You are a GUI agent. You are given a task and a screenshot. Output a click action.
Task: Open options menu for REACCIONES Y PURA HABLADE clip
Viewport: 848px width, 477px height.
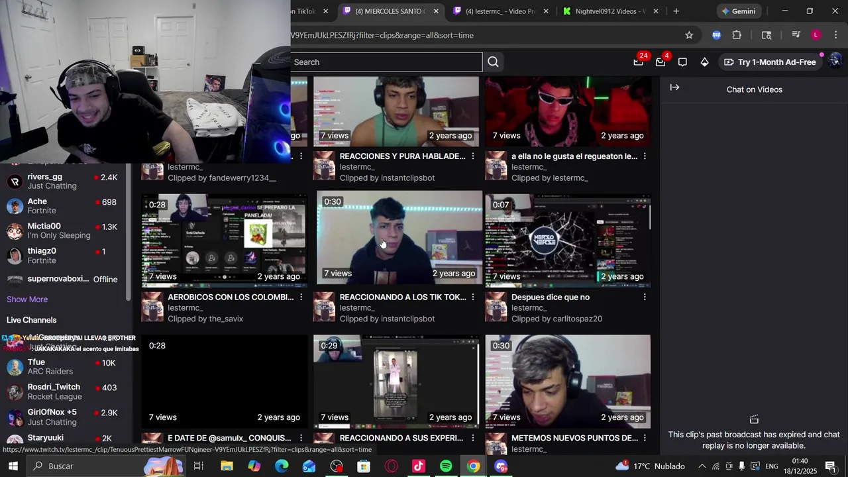472,156
